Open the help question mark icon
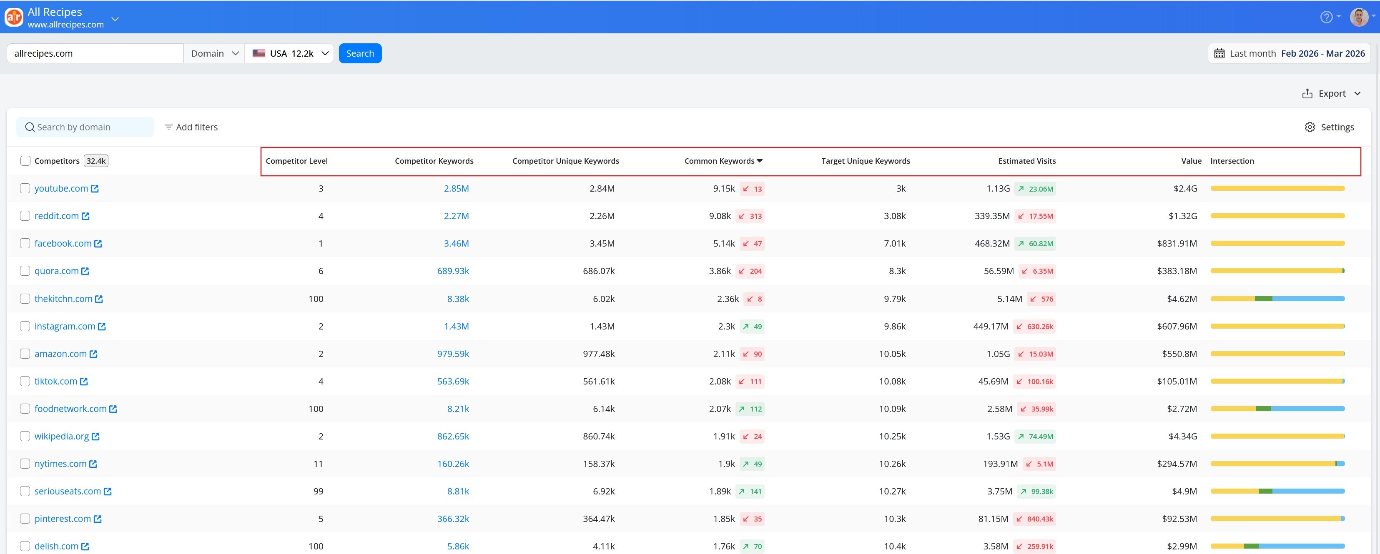The width and height of the screenshot is (1380, 554). (x=1326, y=17)
